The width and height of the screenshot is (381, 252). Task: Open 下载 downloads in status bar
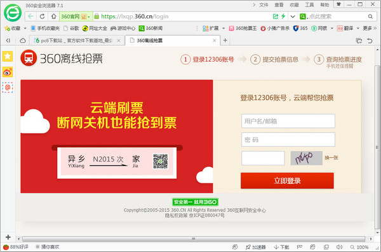pos(281,247)
